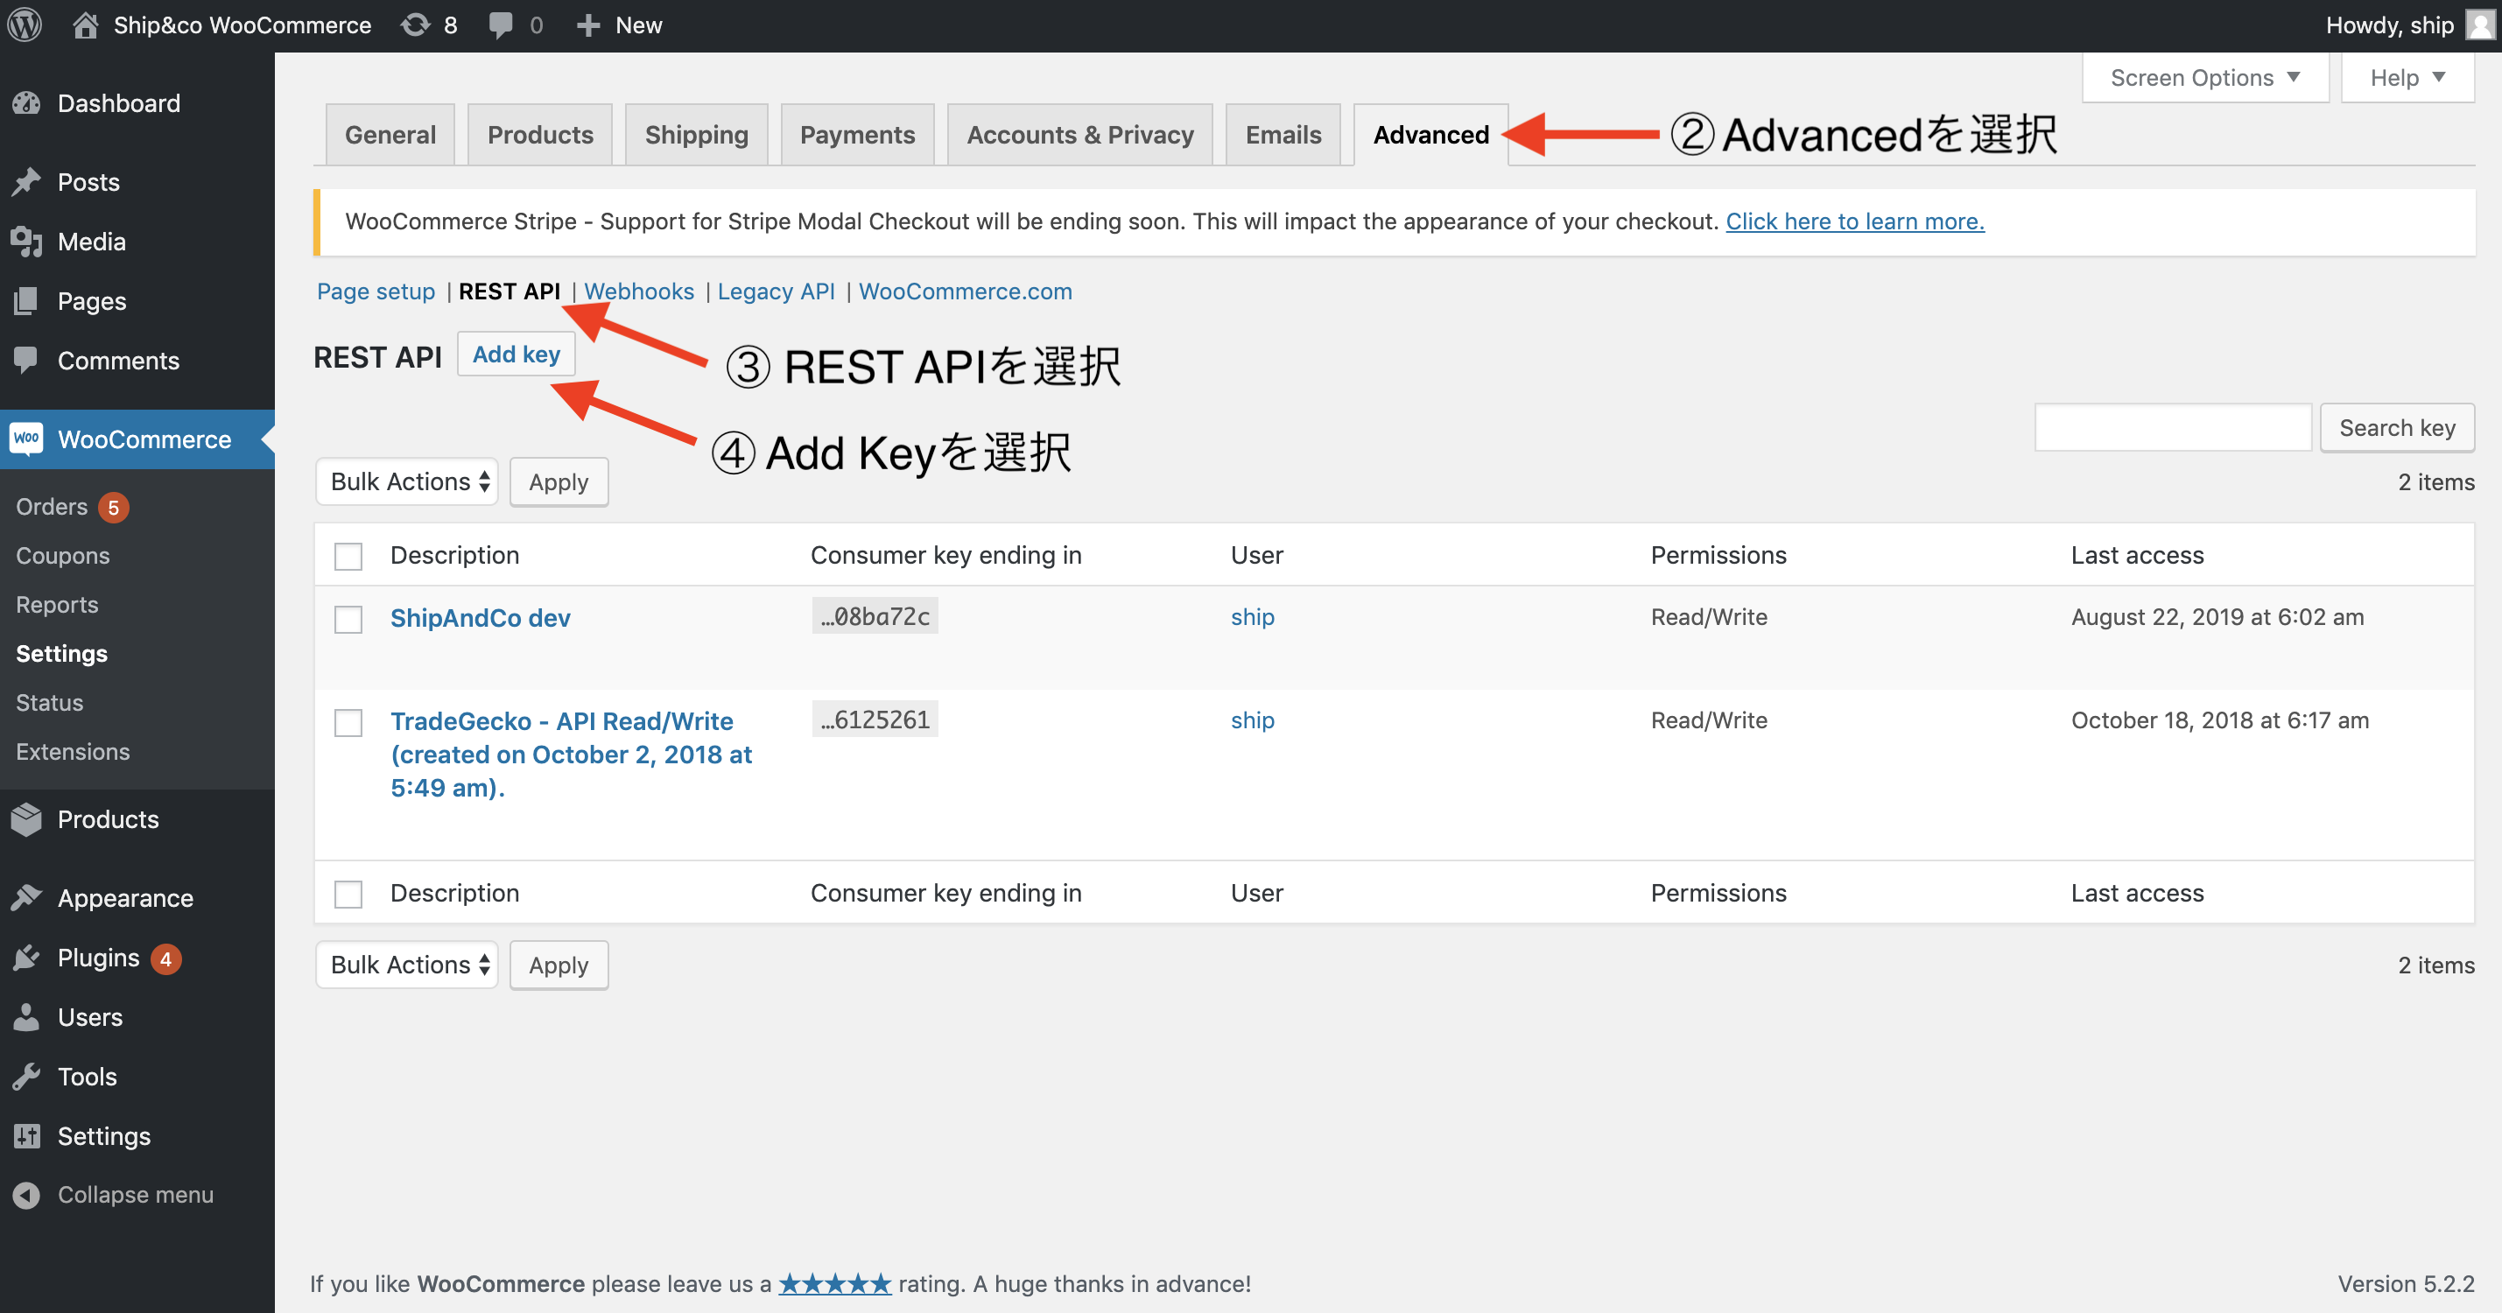Click the Search key button
Image resolution: width=2502 pixels, height=1313 pixels.
[x=2396, y=427]
